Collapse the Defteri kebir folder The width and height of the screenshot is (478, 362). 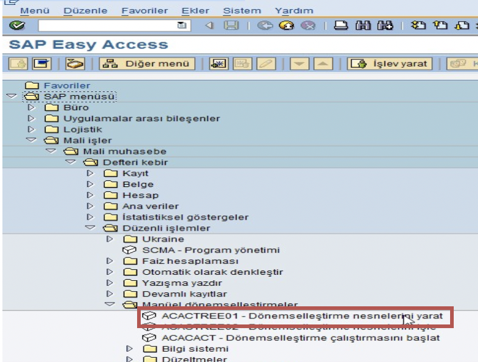[70, 162]
